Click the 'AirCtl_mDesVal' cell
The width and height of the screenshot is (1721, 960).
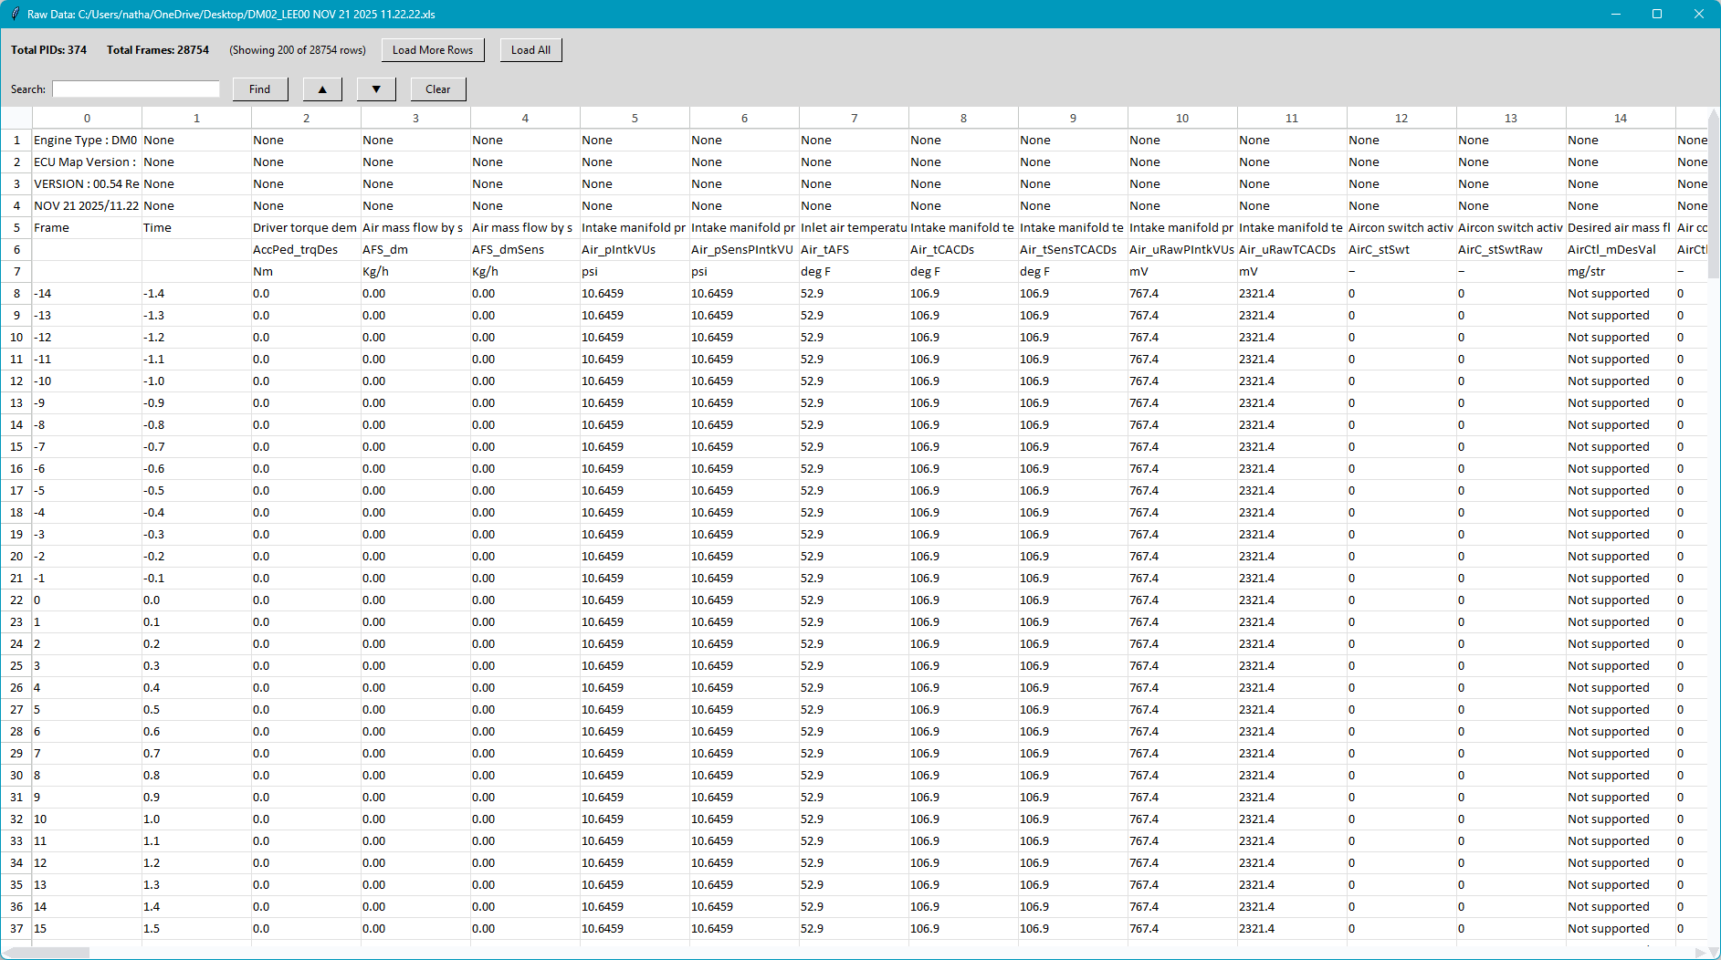(x=1621, y=250)
